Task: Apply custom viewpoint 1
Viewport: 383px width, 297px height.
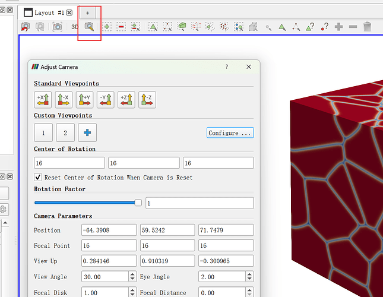Action: tap(43, 132)
